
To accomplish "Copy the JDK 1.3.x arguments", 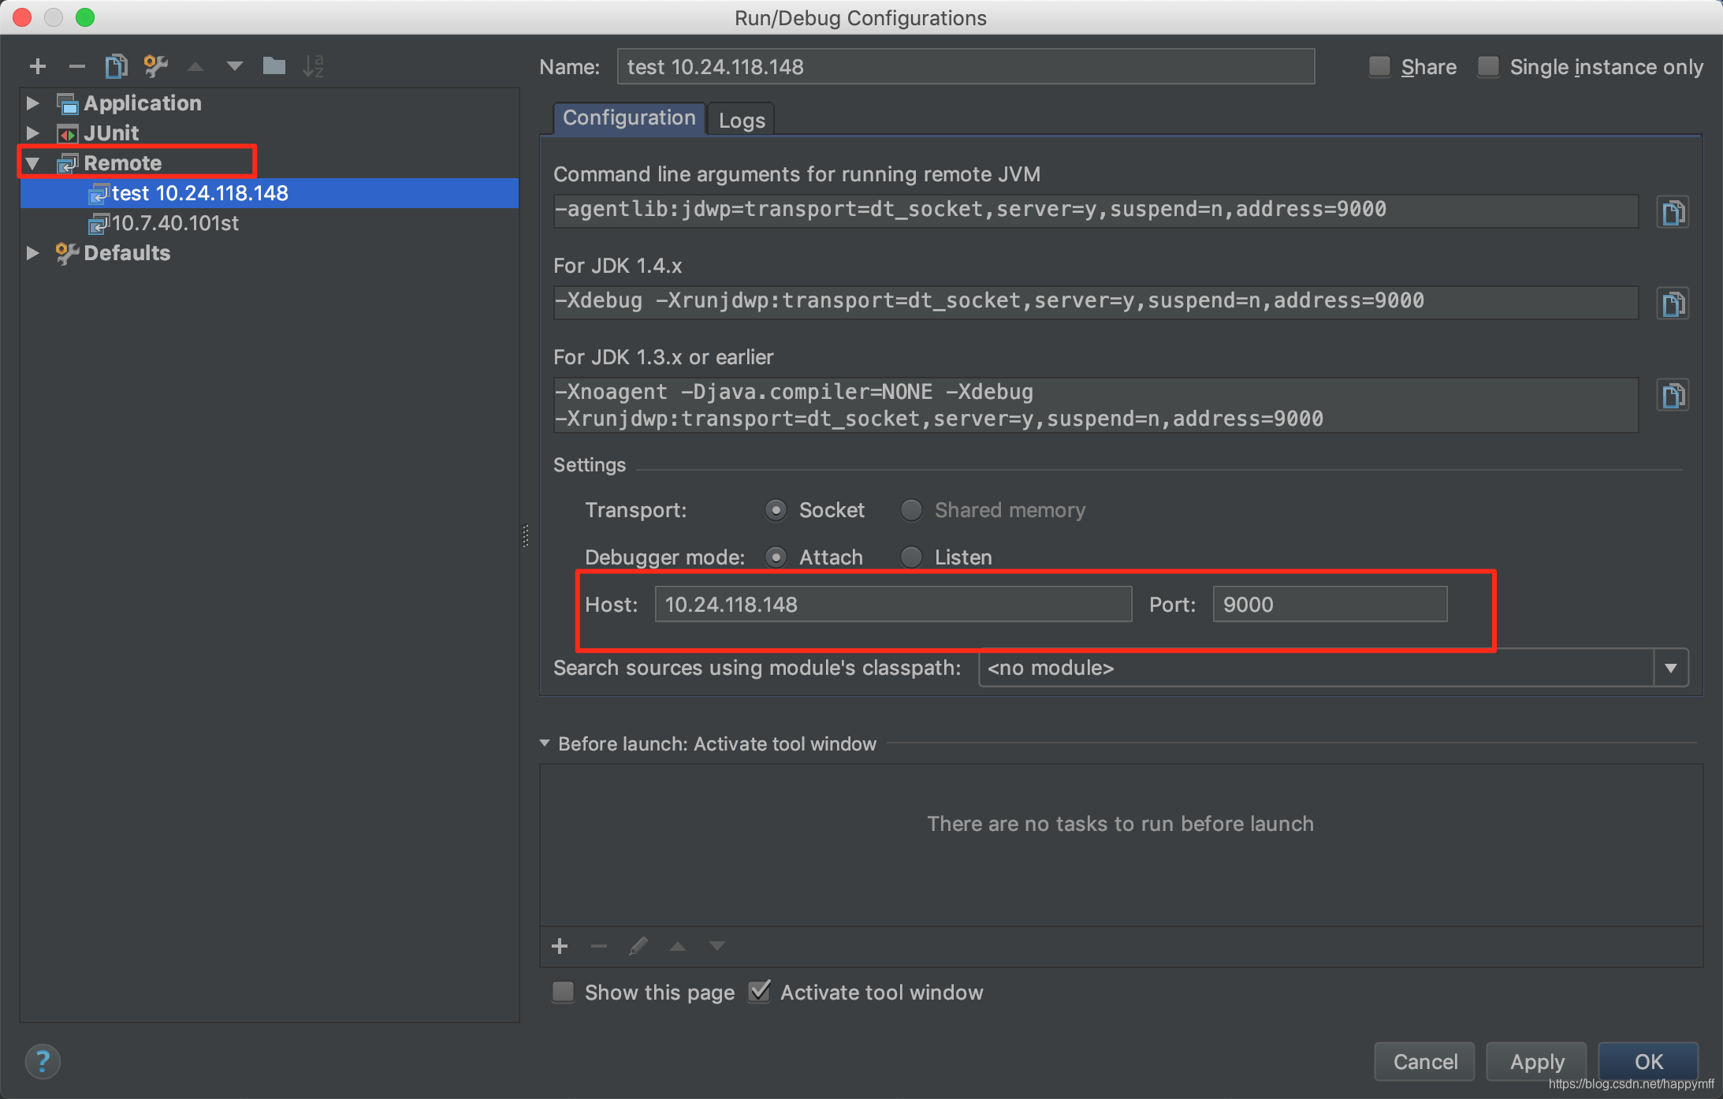I will 1673,395.
